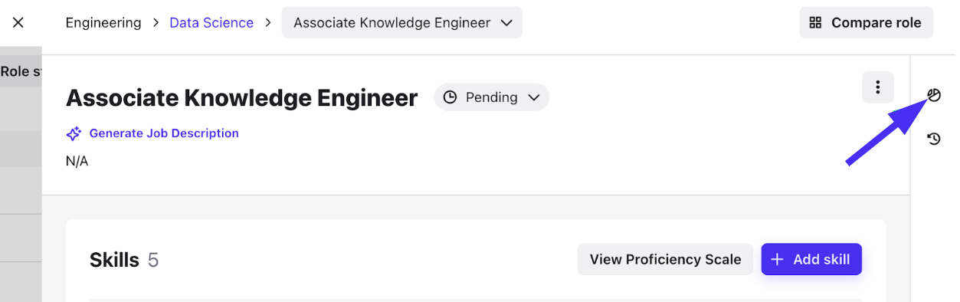Select the Associate Knowledge Engineer heading title
The width and height of the screenshot is (960, 302).
(x=242, y=97)
